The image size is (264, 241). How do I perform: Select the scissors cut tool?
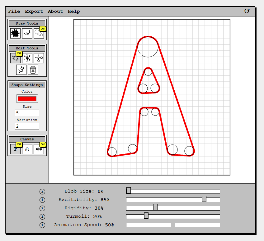39,58
